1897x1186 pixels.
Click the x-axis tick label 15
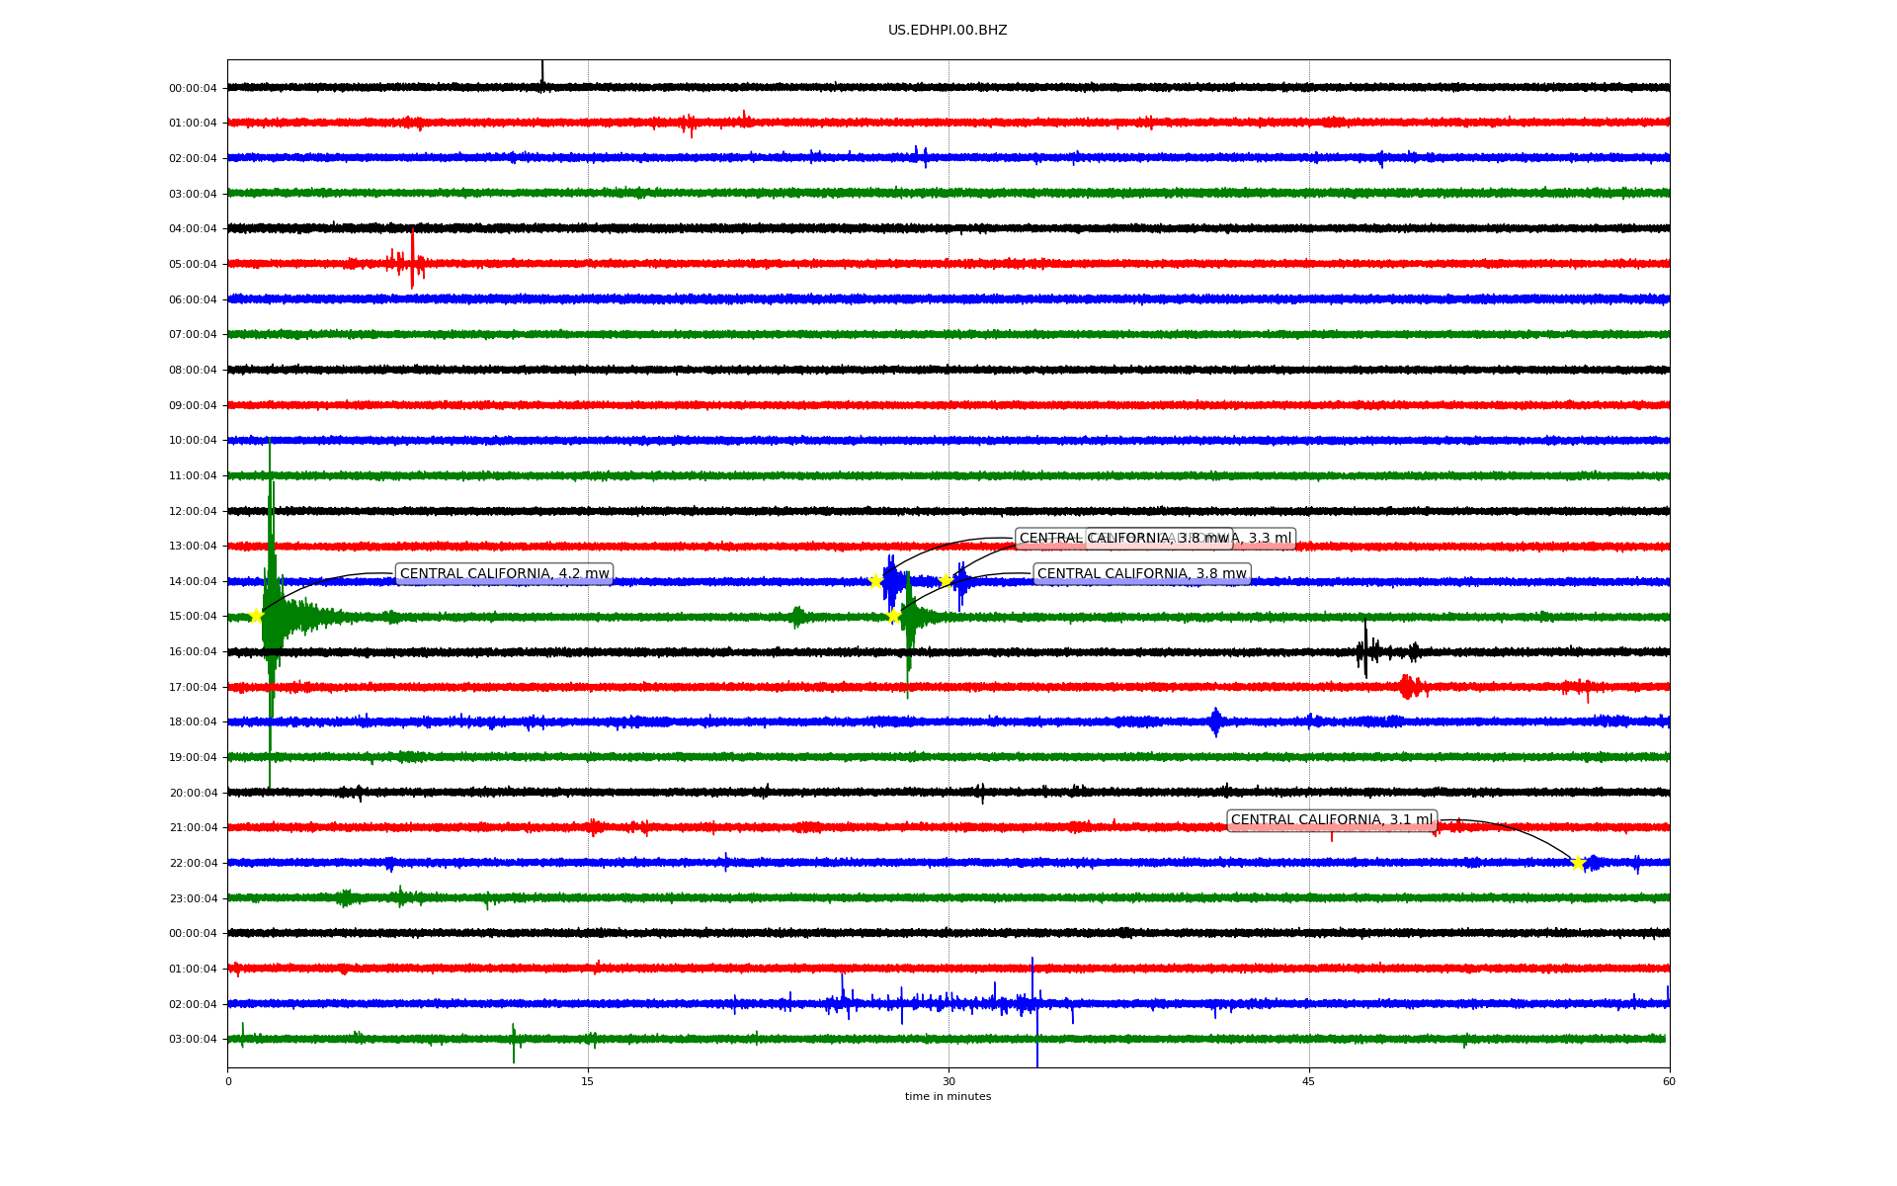coord(588,1081)
